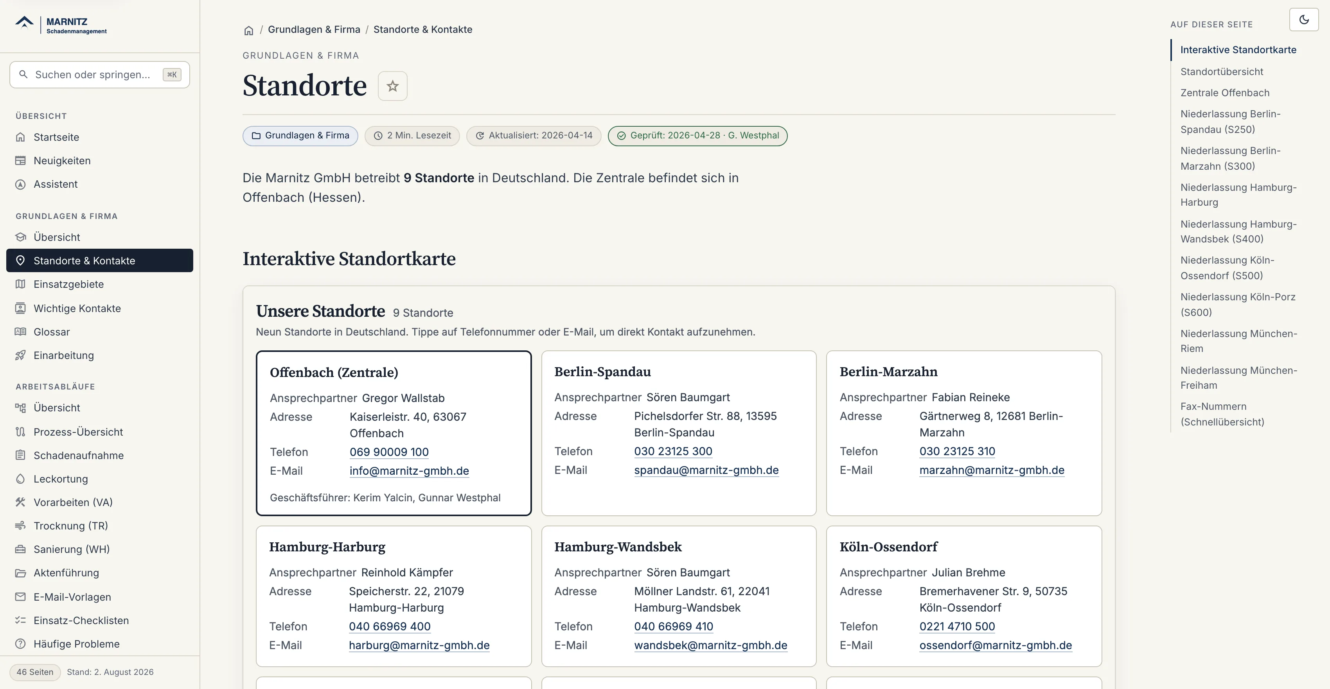Email info@marnitz-gmbh.de
Image resolution: width=1330 pixels, height=689 pixels.
click(409, 471)
